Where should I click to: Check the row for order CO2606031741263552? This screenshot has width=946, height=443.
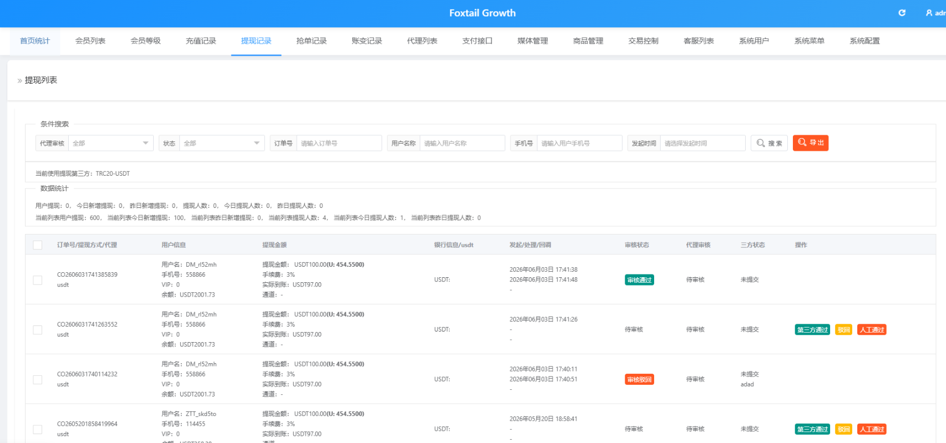pyautogui.click(x=38, y=330)
